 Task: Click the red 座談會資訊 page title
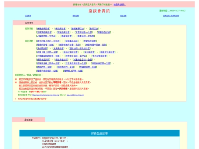click(99, 11)
